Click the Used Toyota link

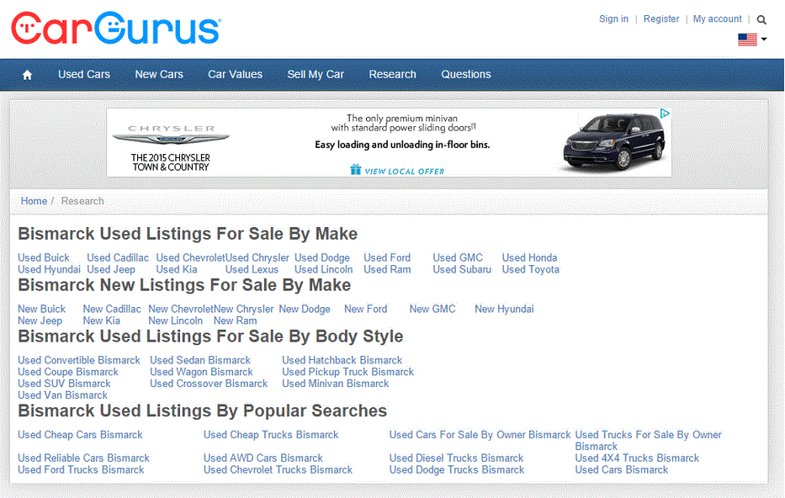pos(531,269)
